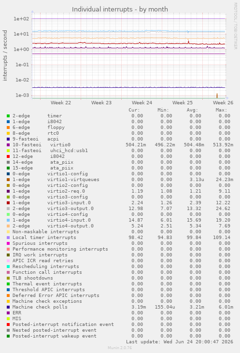Click the Munin 2.0.76 version footer text
Image resolution: width=240 pixels, height=353 pixels.
tap(120, 348)
